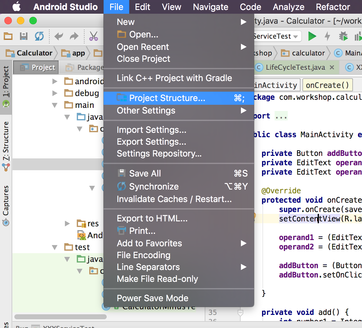Close the LifeCycleTest.java tab
Screen dimensions: 362x328
pyautogui.click(x=331, y=67)
